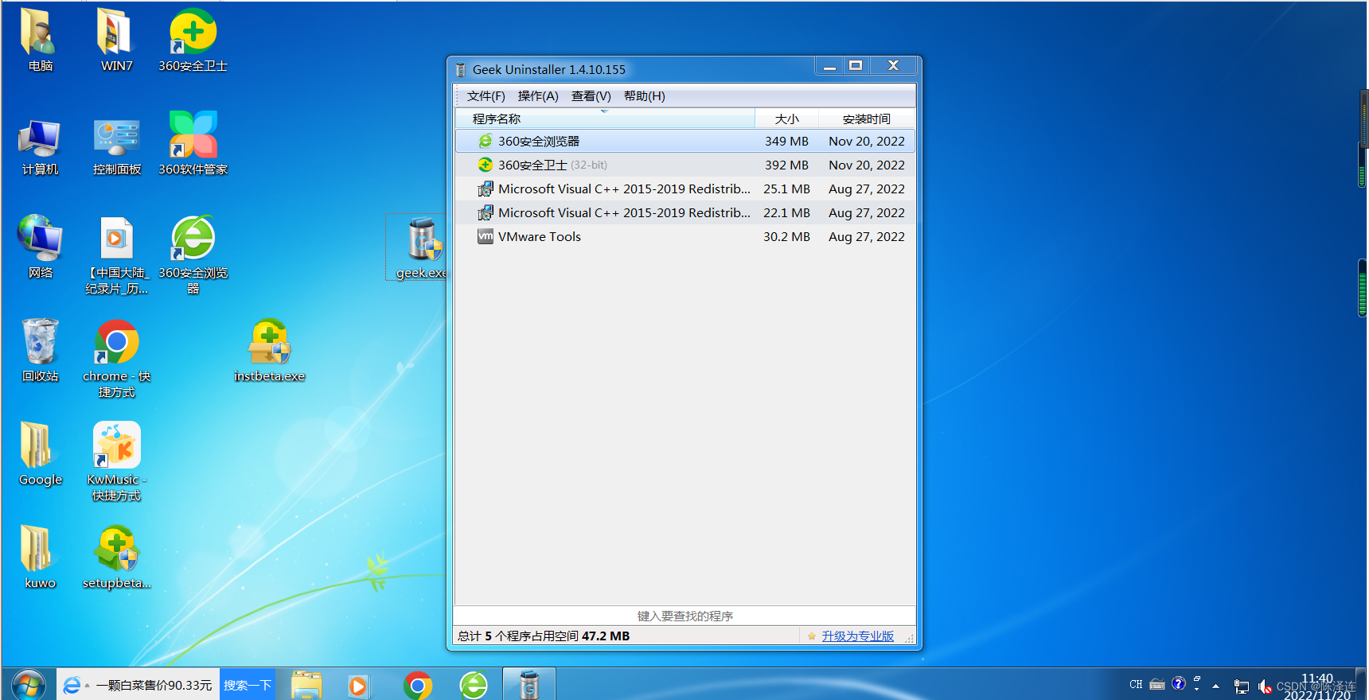This screenshot has width=1369, height=700.
Task: Select the Microsoft Visual C++ 25.1 MB row
Action: (684, 189)
